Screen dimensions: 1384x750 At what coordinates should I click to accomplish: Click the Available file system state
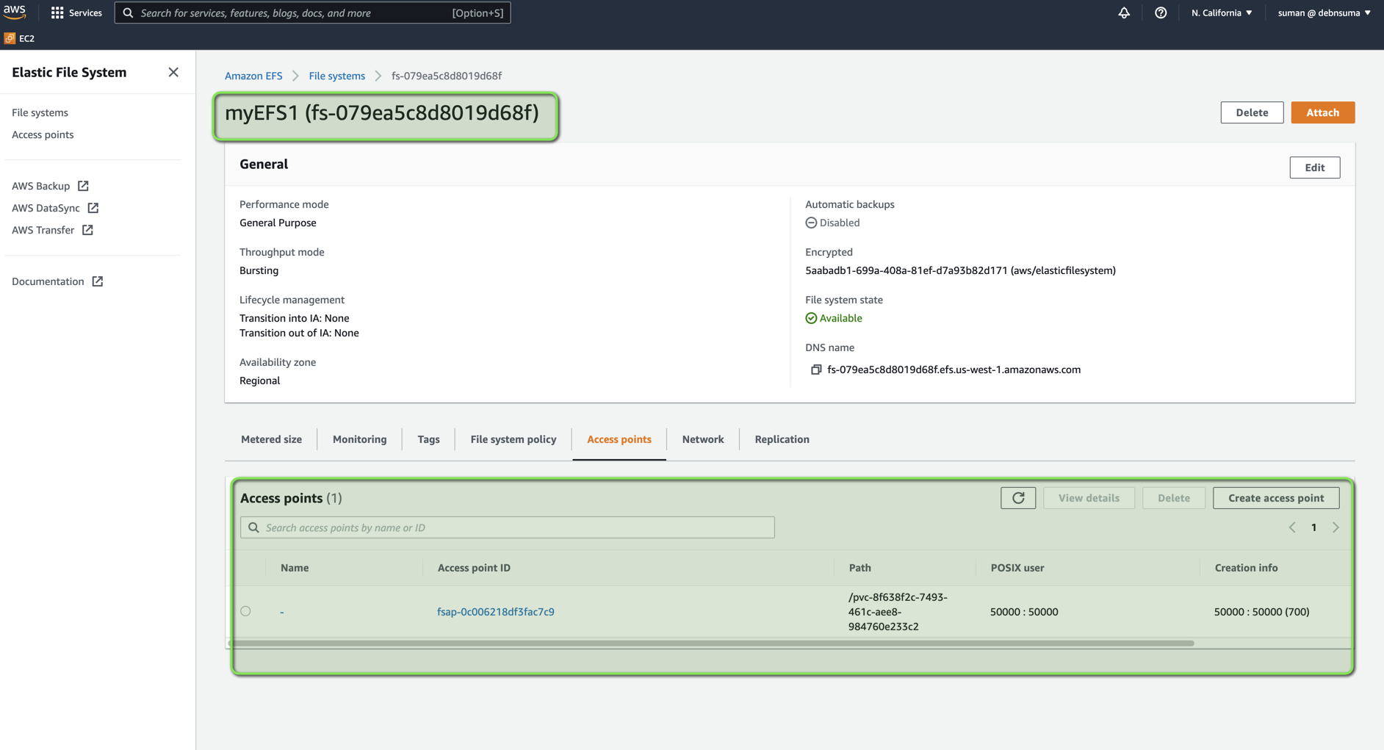(x=834, y=318)
